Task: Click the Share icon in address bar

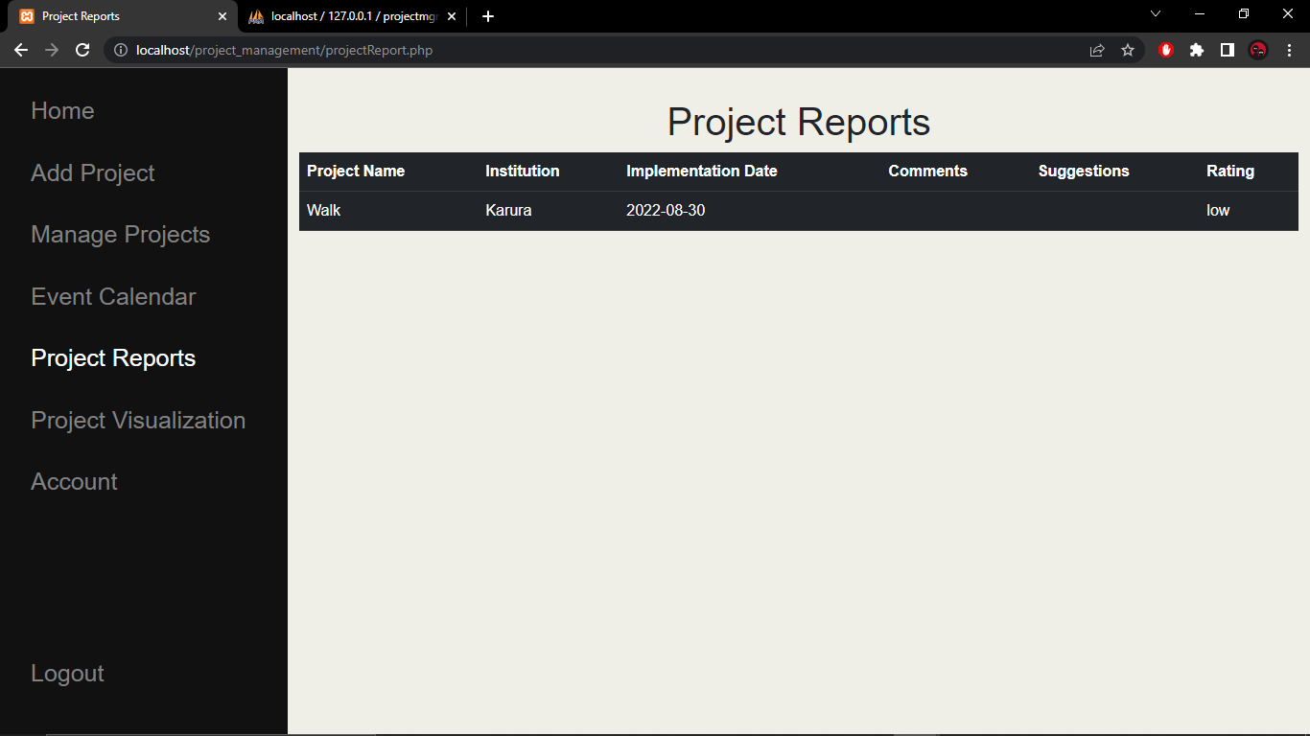Action: click(x=1096, y=50)
